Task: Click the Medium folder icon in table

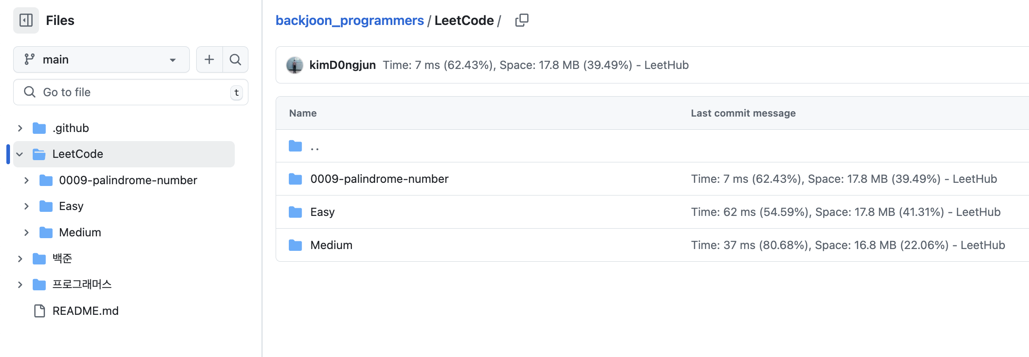Action: coord(295,245)
